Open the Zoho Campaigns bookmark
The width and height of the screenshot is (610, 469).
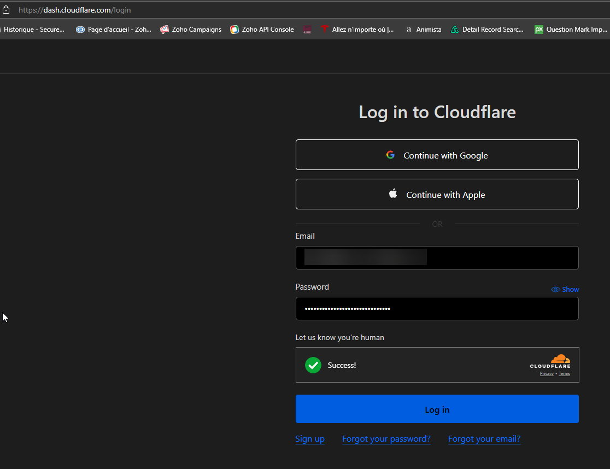pos(191,29)
